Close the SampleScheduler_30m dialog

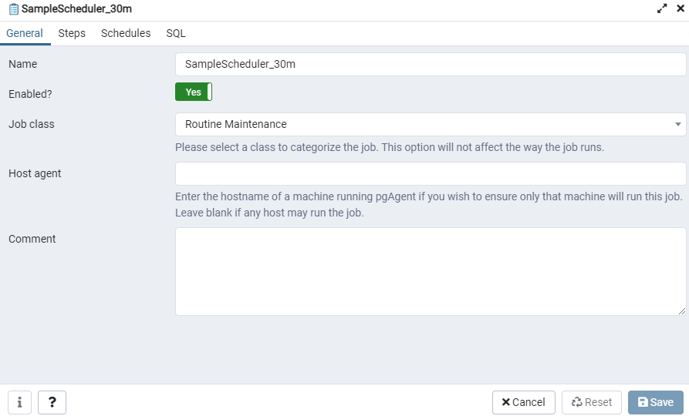(681, 8)
